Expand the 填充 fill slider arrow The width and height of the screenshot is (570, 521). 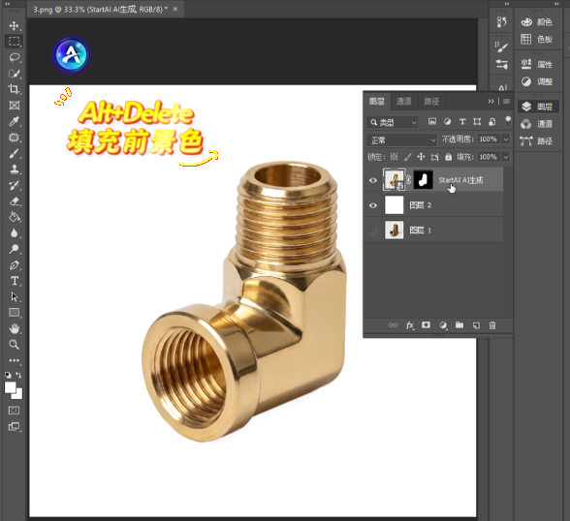pos(506,157)
